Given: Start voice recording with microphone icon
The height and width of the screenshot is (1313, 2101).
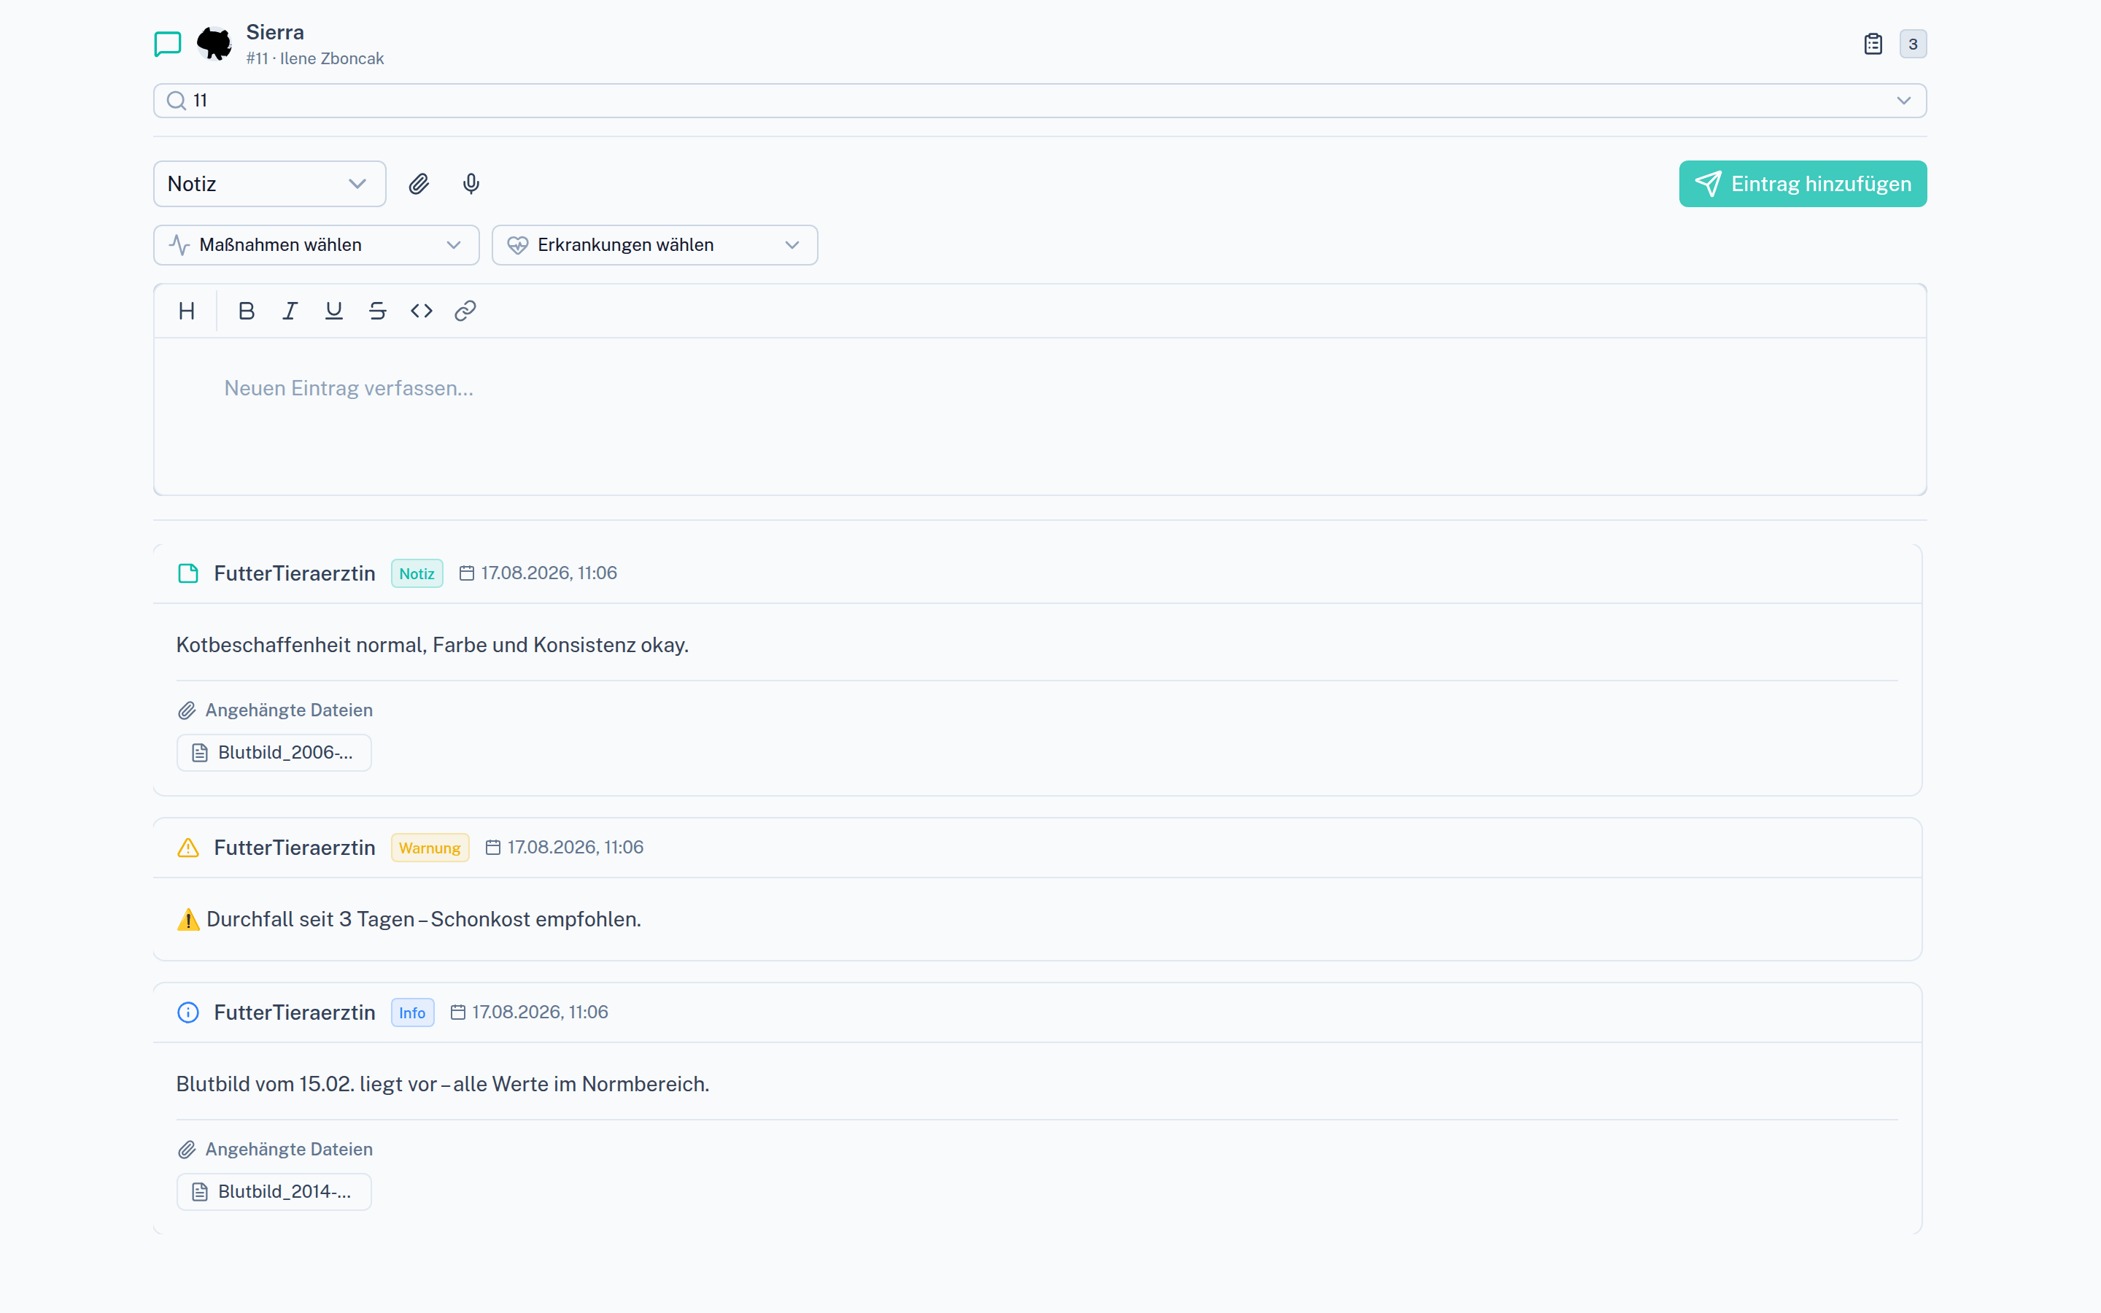Looking at the screenshot, I should click(471, 184).
